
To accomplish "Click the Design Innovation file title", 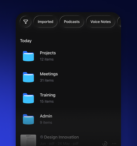I will 61,137.
